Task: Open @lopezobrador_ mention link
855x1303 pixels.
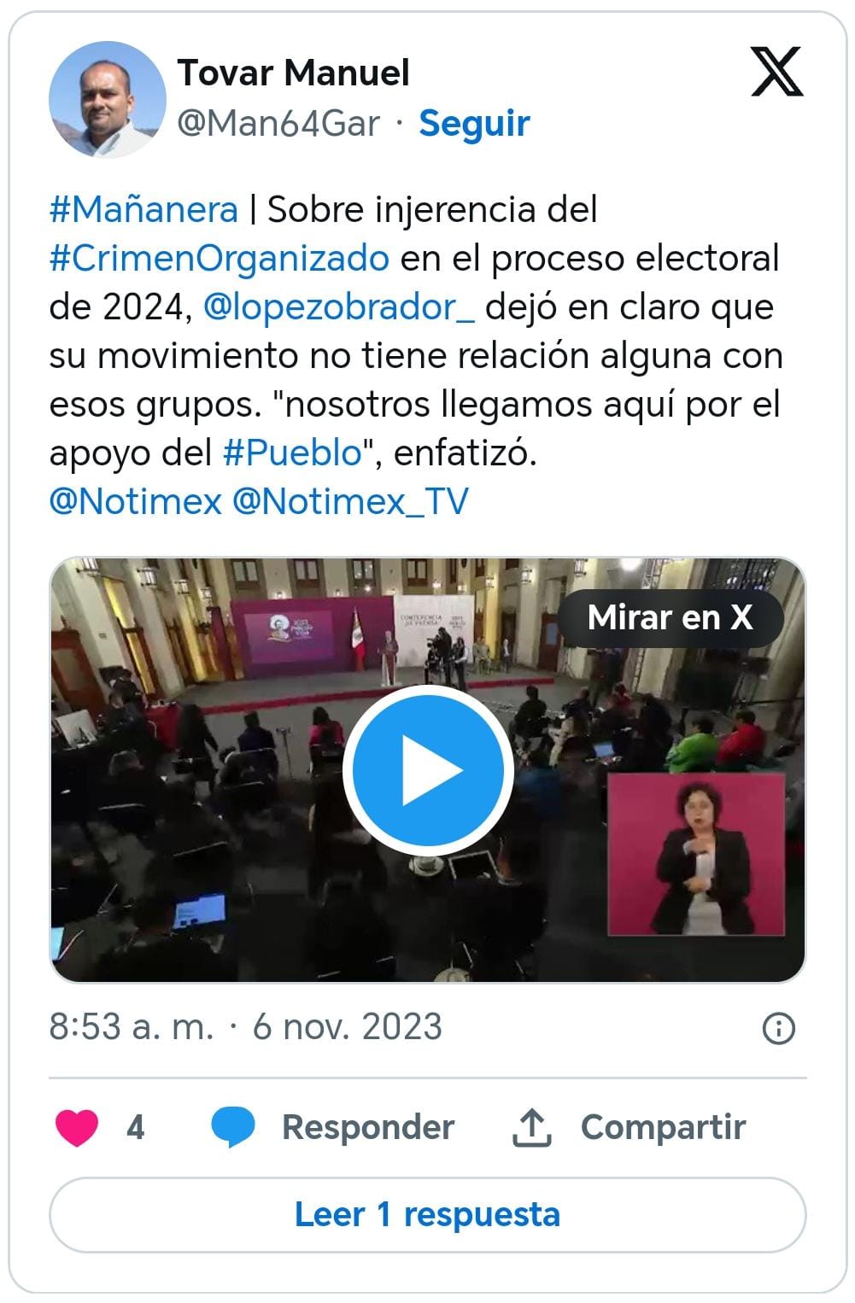Action: click(339, 307)
